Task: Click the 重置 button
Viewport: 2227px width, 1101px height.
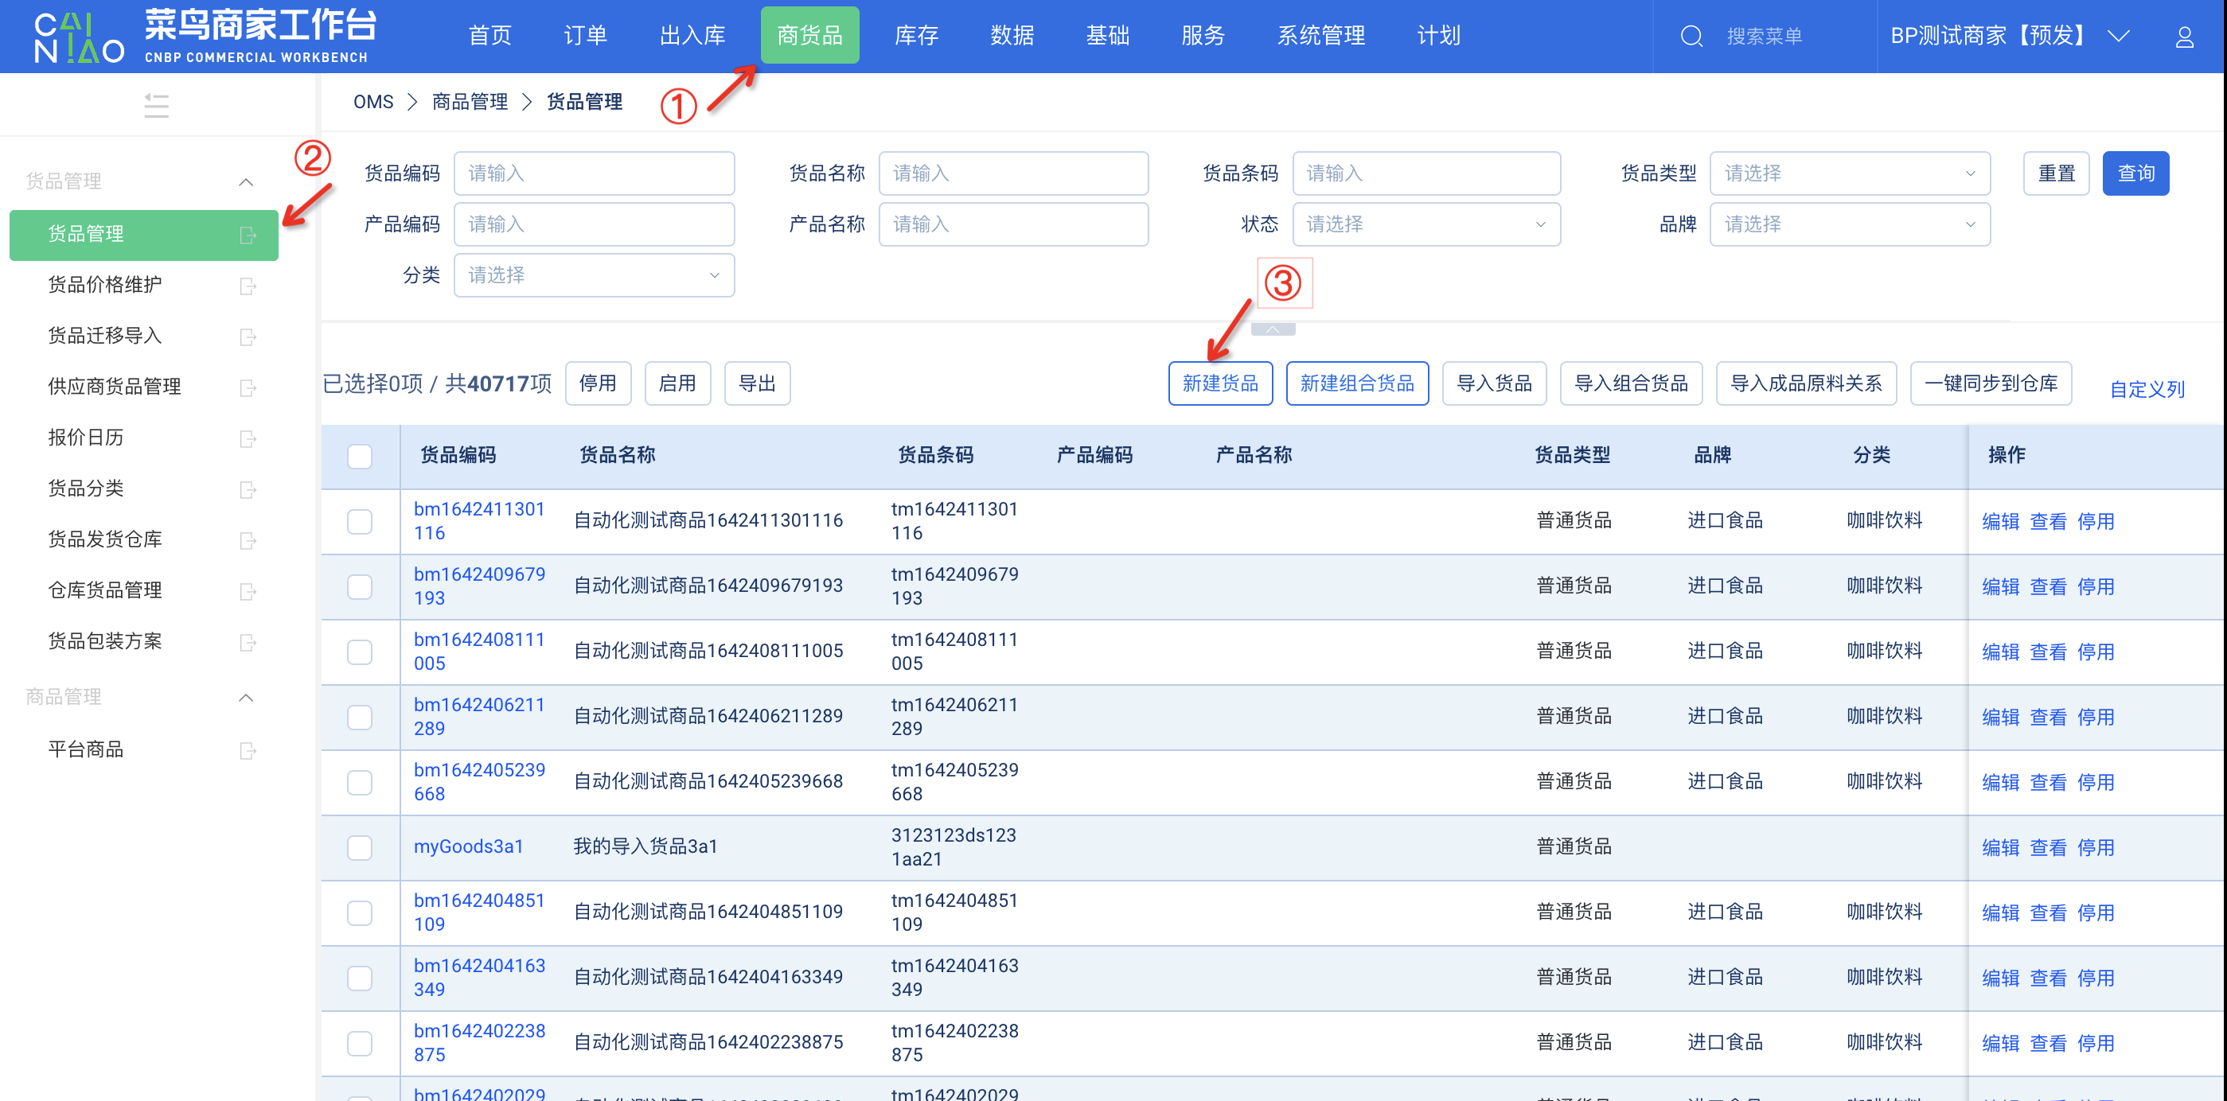Action: pyautogui.click(x=2056, y=173)
